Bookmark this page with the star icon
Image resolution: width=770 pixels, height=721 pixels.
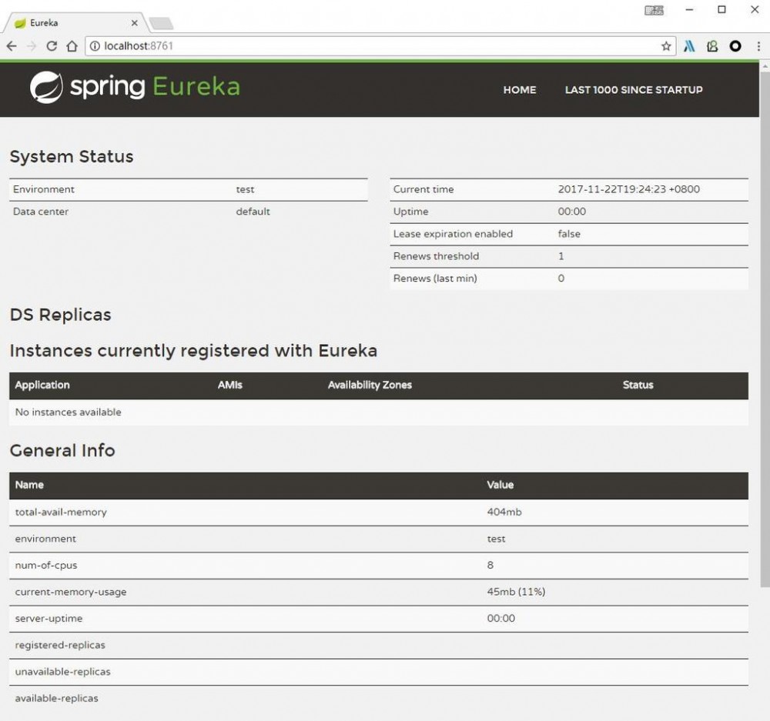[x=666, y=46]
